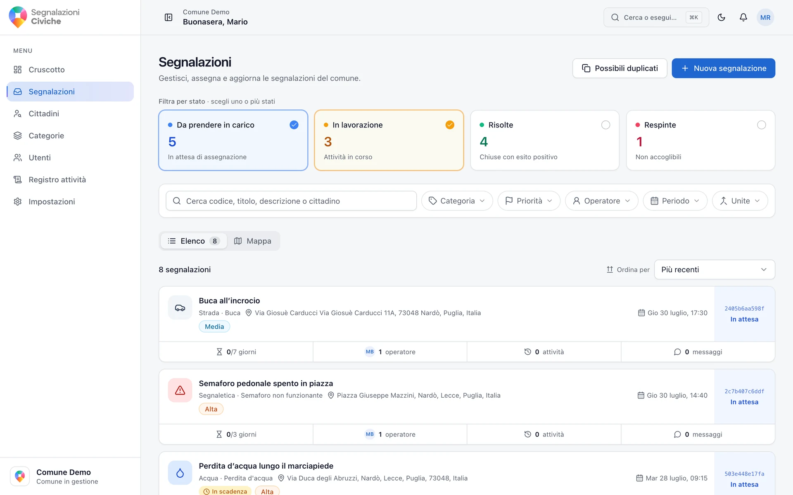The image size is (793, 495).
Task: Open Utenti in the sidebar menu
Action: (70, 158)
